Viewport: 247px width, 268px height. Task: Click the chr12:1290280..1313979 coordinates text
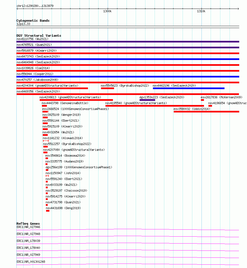35,6
